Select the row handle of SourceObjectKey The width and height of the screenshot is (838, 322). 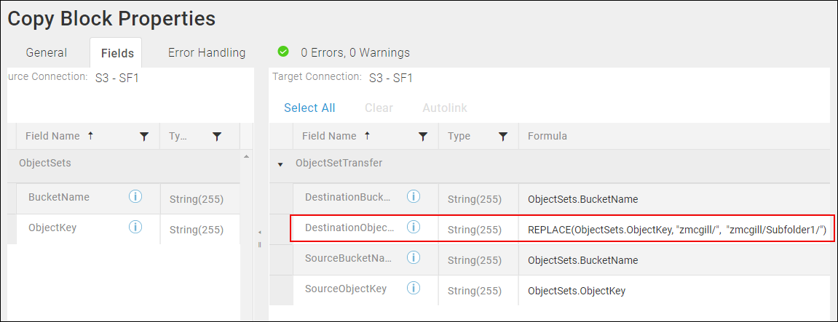[x=281, y=291]
